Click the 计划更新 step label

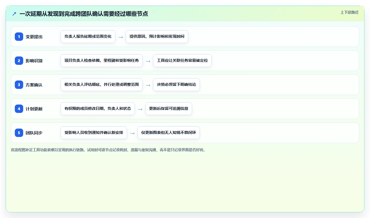point(34,109)
